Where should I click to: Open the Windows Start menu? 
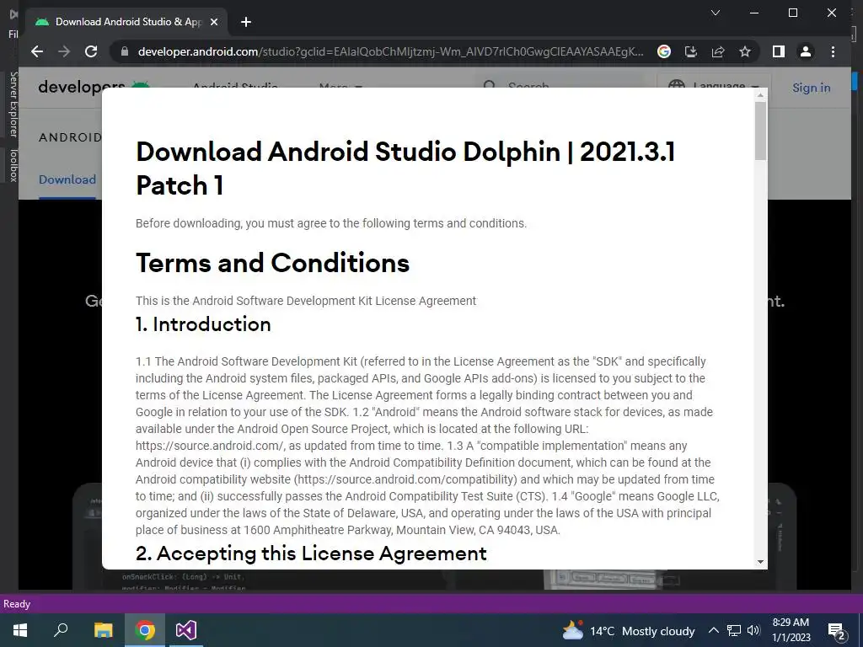[20, 630]
